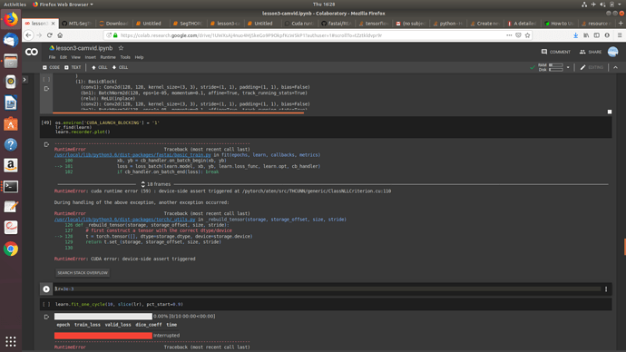Collapse the header with the chevron arrow

(616, 67)
